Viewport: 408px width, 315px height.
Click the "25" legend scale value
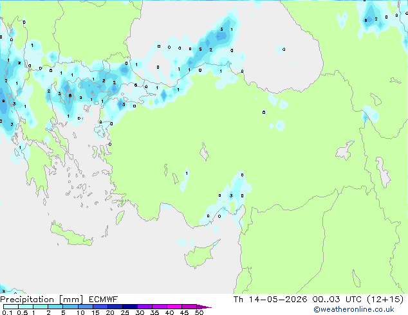tap(125, 312)
